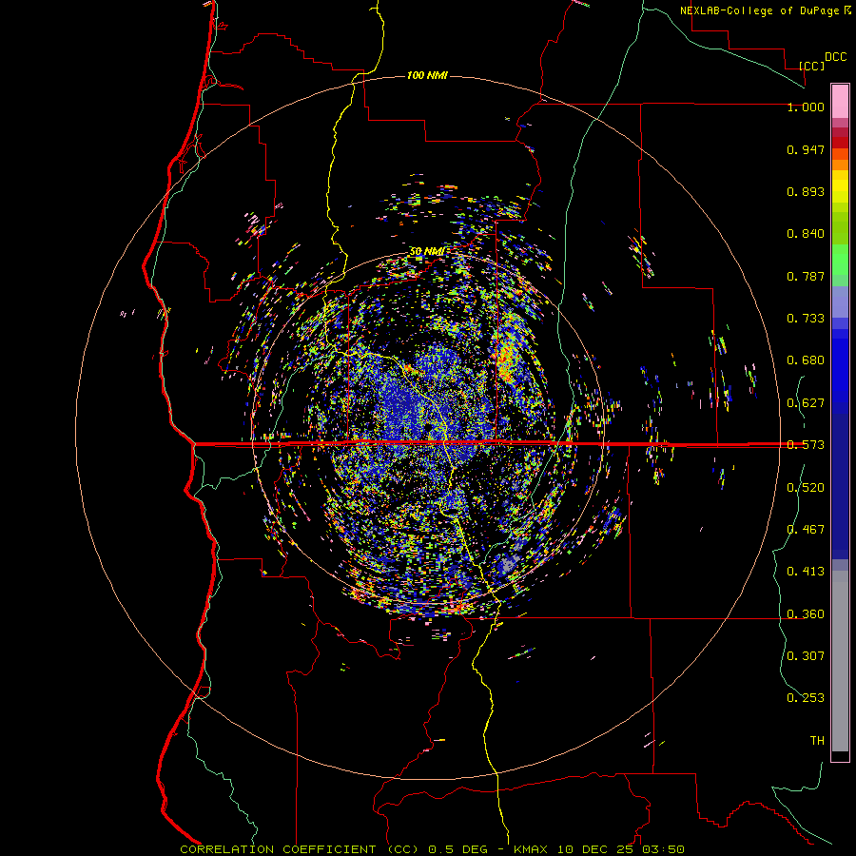Screen dimensions: 856x856
Task: Select the [CC] units label above the scale
Action: tap(811, 66)
